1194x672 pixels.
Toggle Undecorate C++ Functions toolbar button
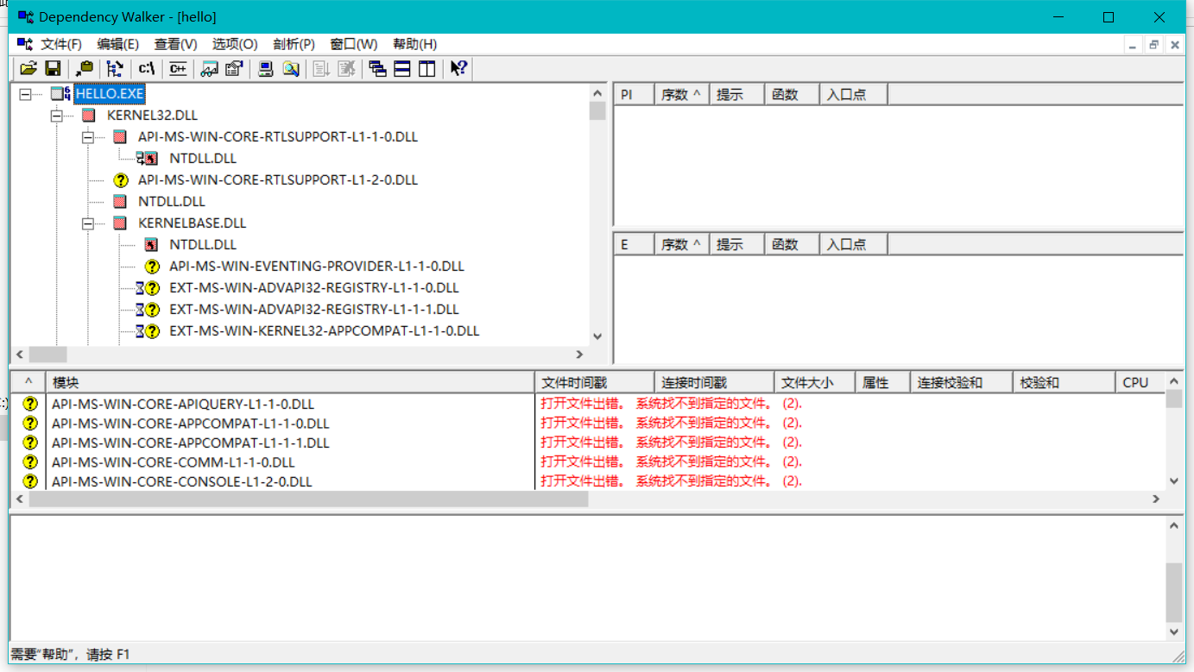click(178, 69)
